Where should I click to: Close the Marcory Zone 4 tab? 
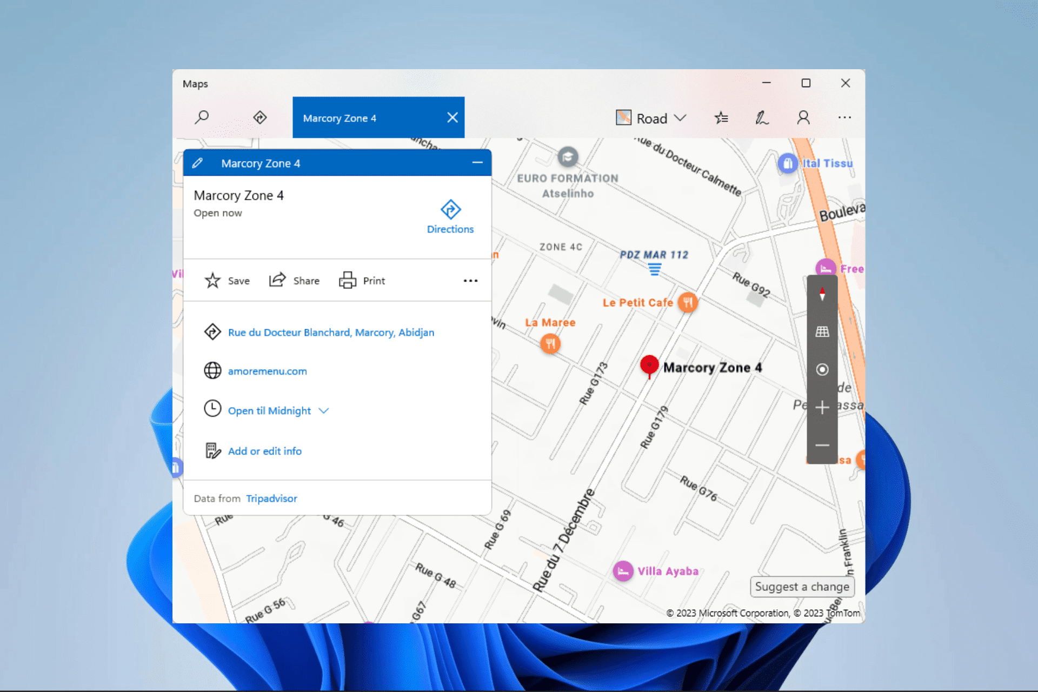(453, 118)
